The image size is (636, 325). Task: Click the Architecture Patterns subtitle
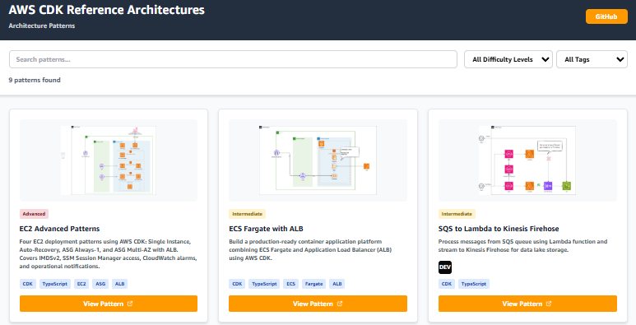click(x=42, y=26)
